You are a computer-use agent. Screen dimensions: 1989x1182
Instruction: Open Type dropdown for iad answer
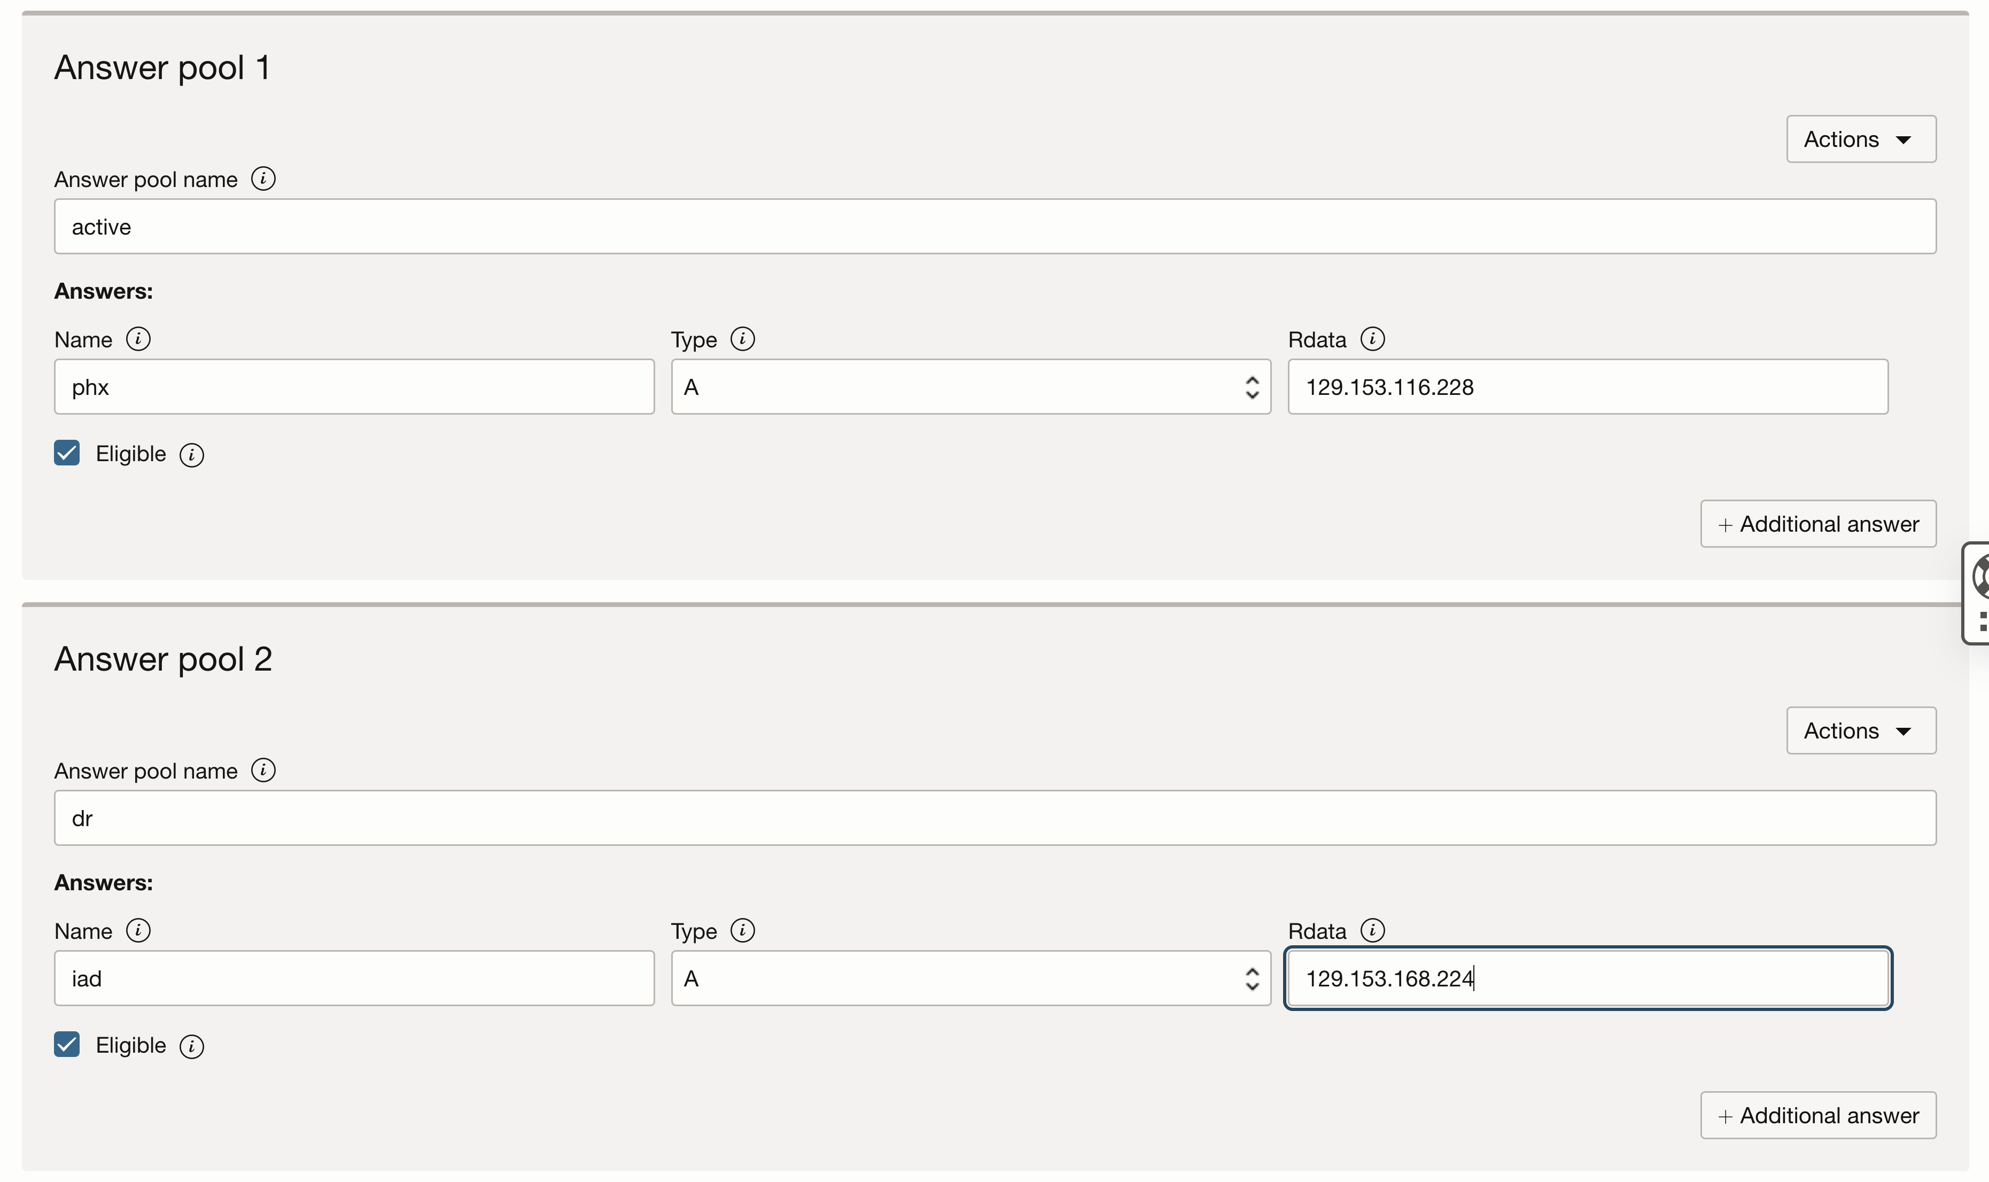(970, 977)
